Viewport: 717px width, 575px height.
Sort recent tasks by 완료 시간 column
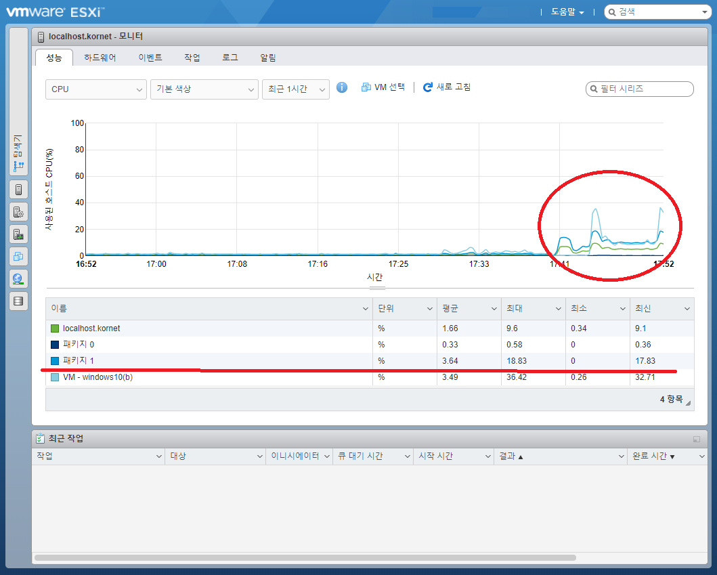click(667, 456)
